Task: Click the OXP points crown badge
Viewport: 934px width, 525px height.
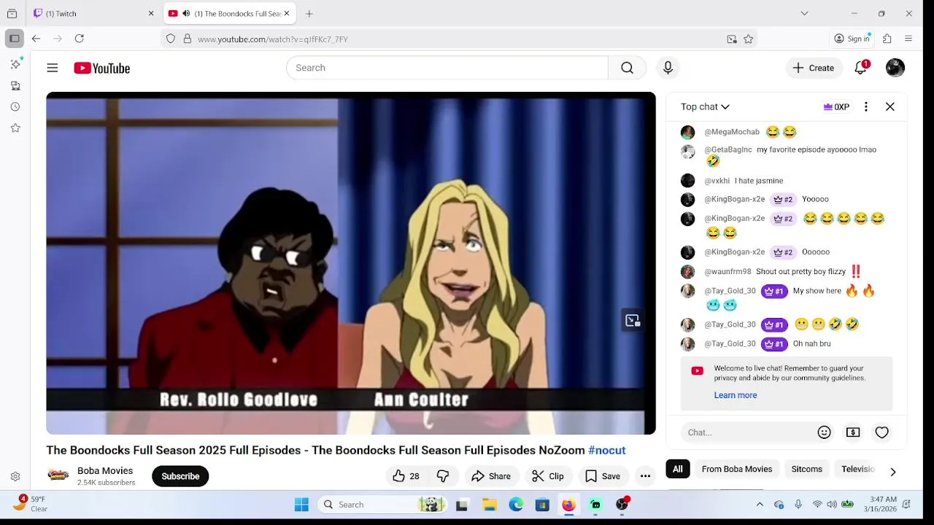Action: pyautogui.click(x=836, y=106)
